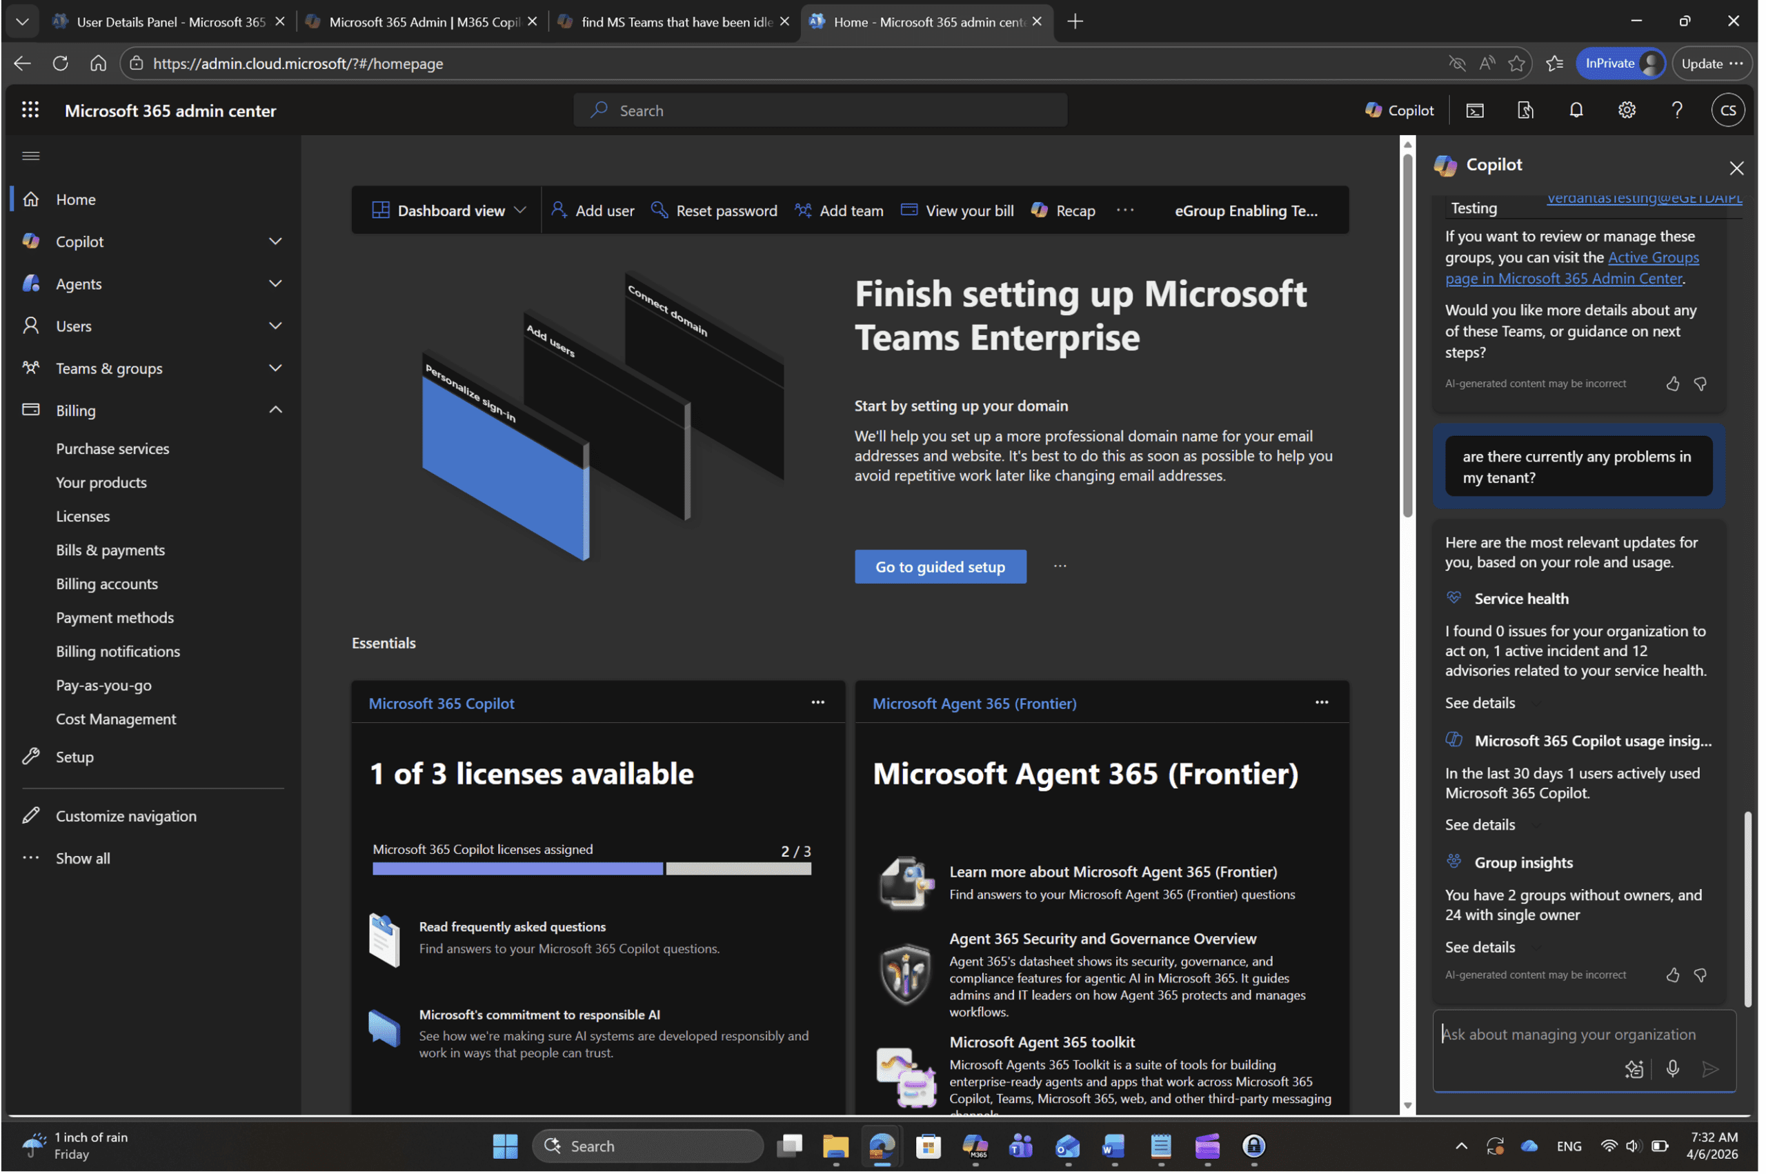
Task: Open admin center settings gear icon
Action: point(1626,110)
